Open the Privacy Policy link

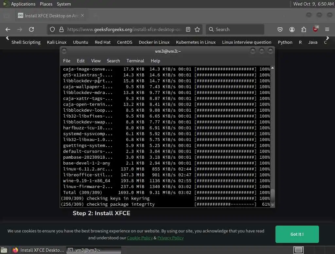(170, 238)
